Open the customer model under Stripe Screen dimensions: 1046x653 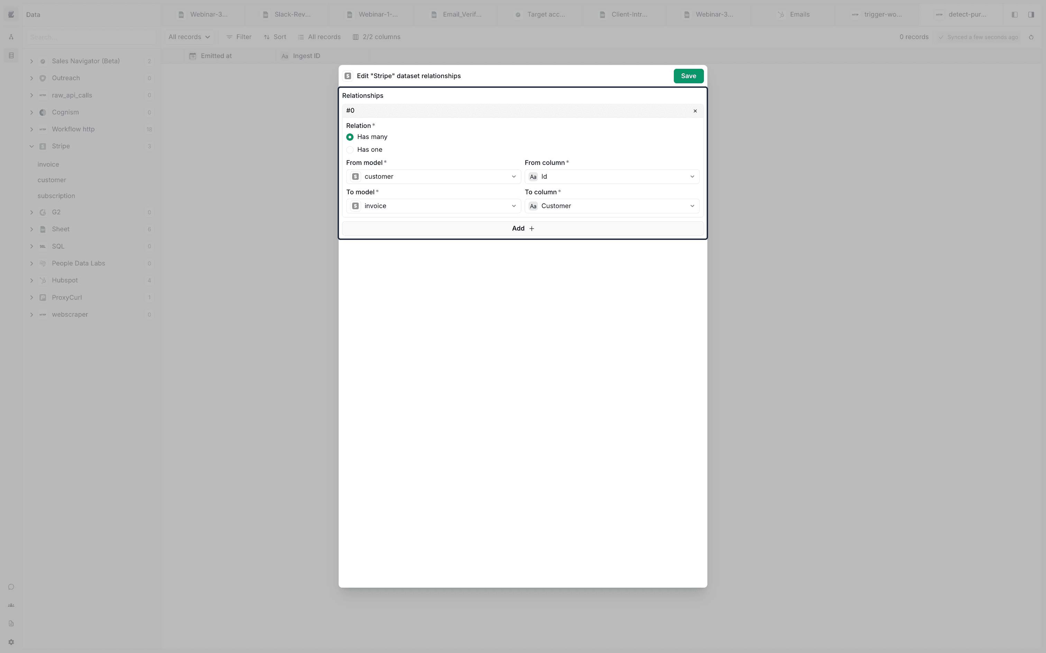coord(52,180)
